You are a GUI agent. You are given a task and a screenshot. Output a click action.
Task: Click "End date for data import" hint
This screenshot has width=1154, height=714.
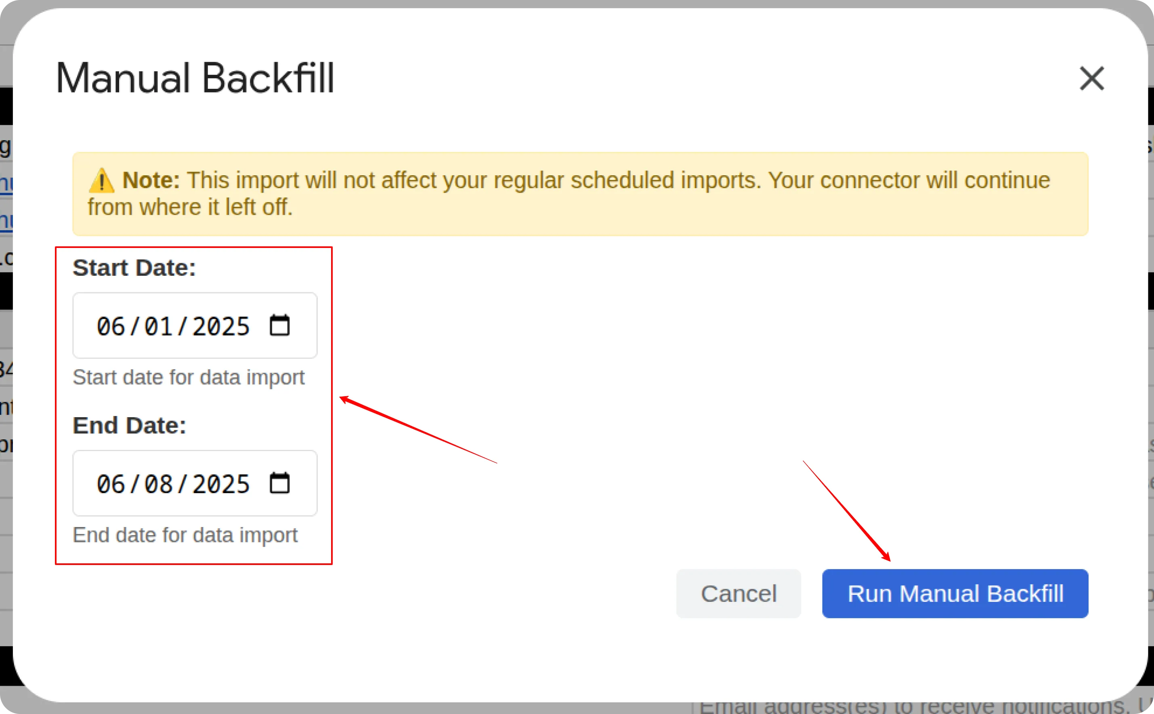coord(185,535)
